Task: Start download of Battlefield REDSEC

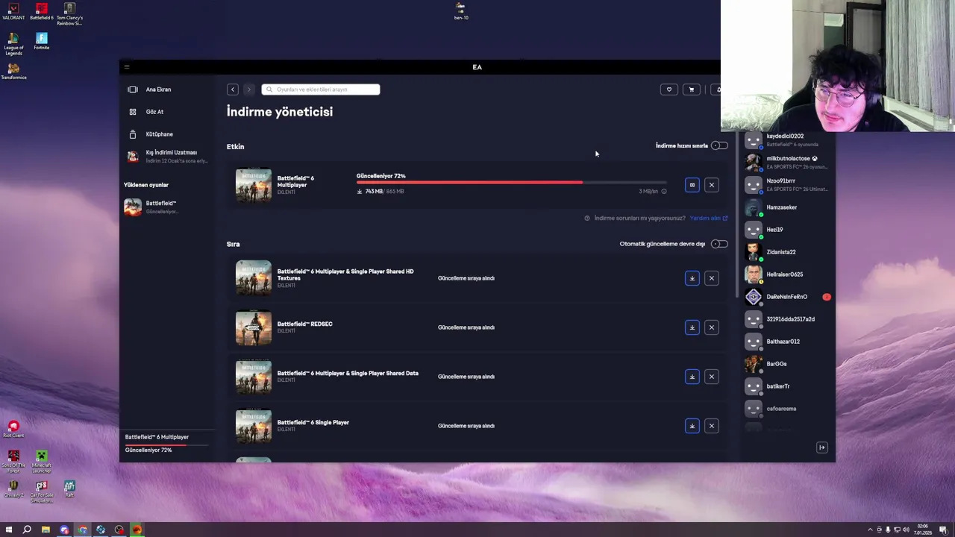Action: click(692, 327)
